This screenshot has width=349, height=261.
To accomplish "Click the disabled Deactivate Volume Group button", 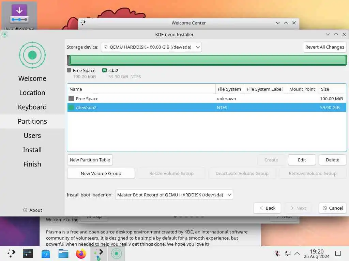I will [242, 173].
